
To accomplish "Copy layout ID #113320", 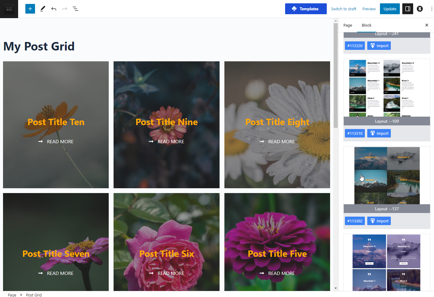I will click(x=355, y=46).
